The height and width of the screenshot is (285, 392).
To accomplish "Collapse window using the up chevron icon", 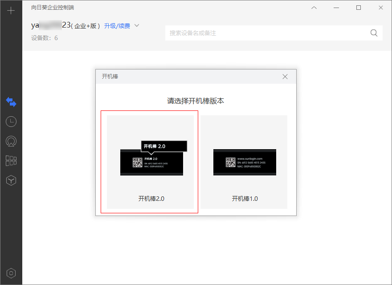I will 314,8.
